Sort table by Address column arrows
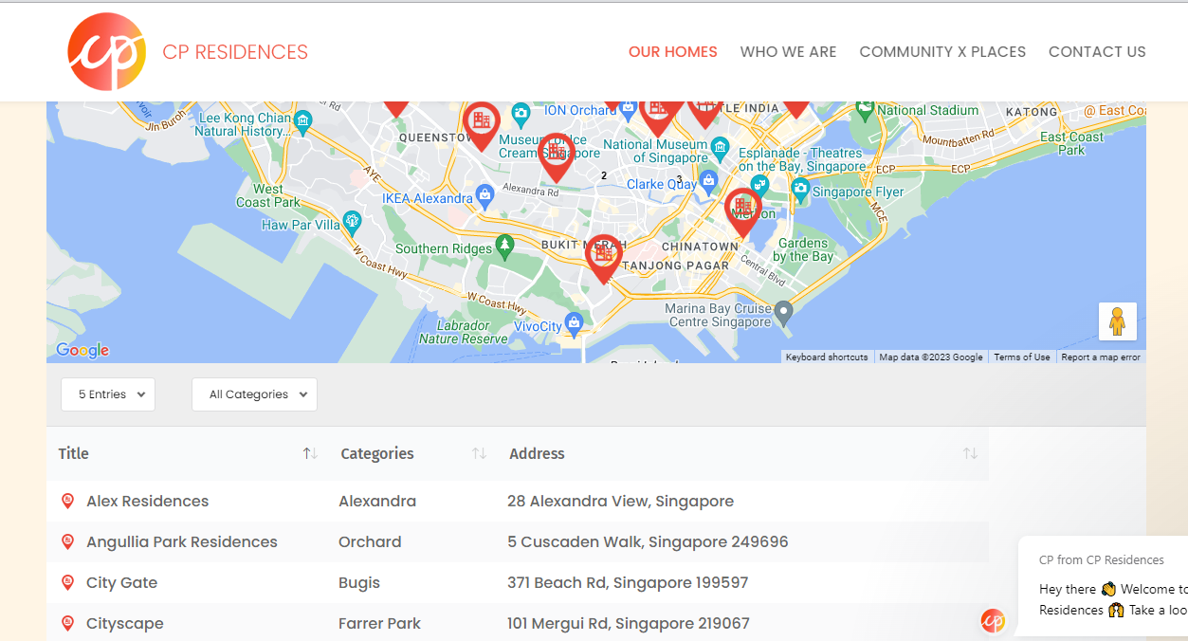The height and width of the screenshot is (641, 1188). 970,453
